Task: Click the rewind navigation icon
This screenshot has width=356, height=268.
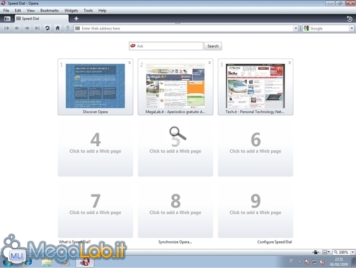Action: [7, 28]
